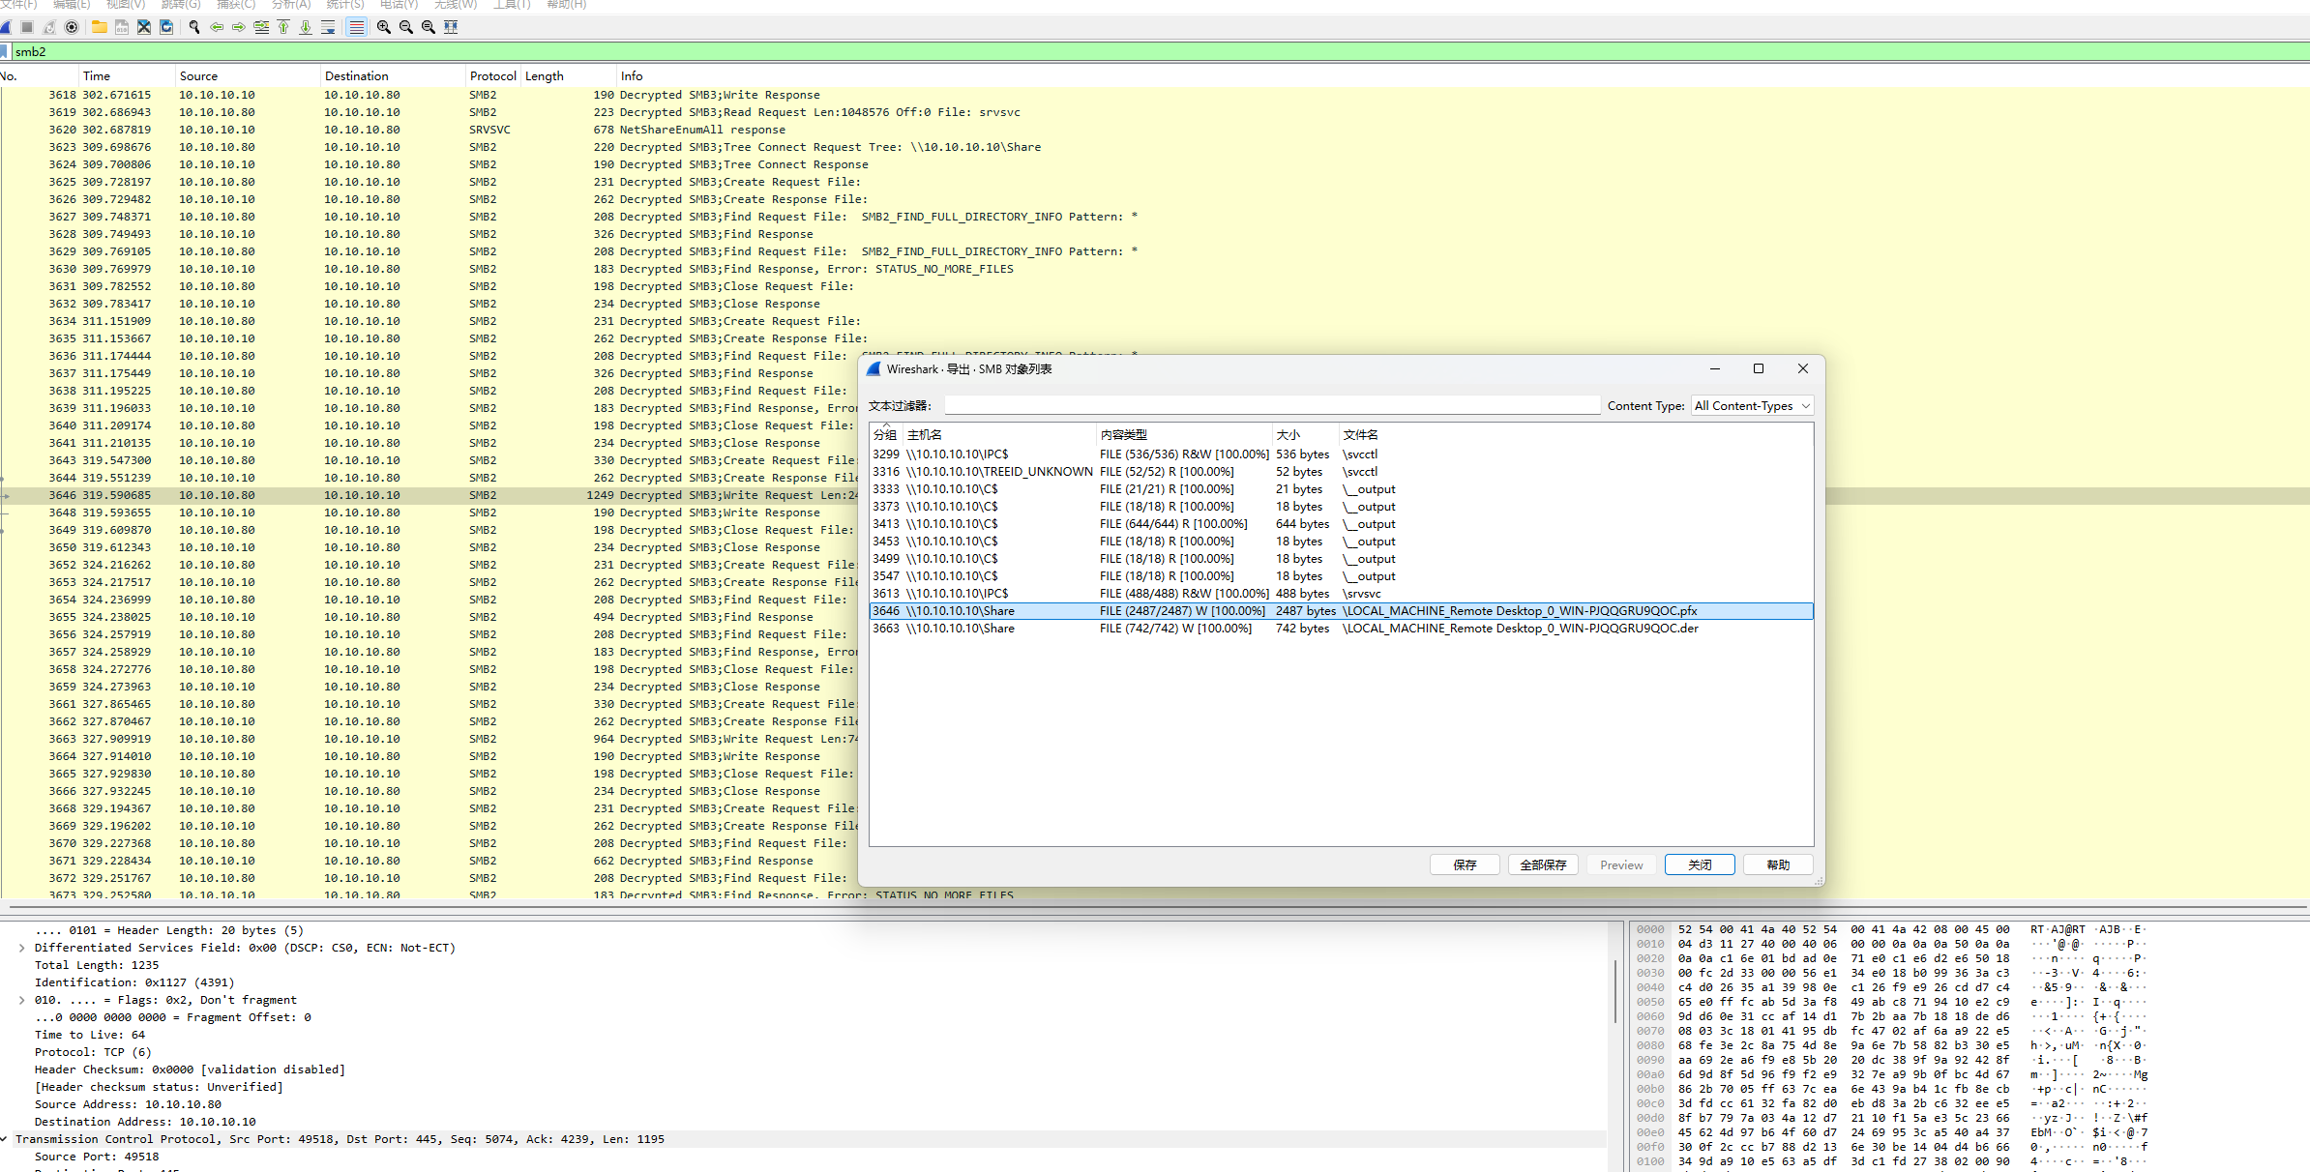Click the close capture file icon

[144, 27]
